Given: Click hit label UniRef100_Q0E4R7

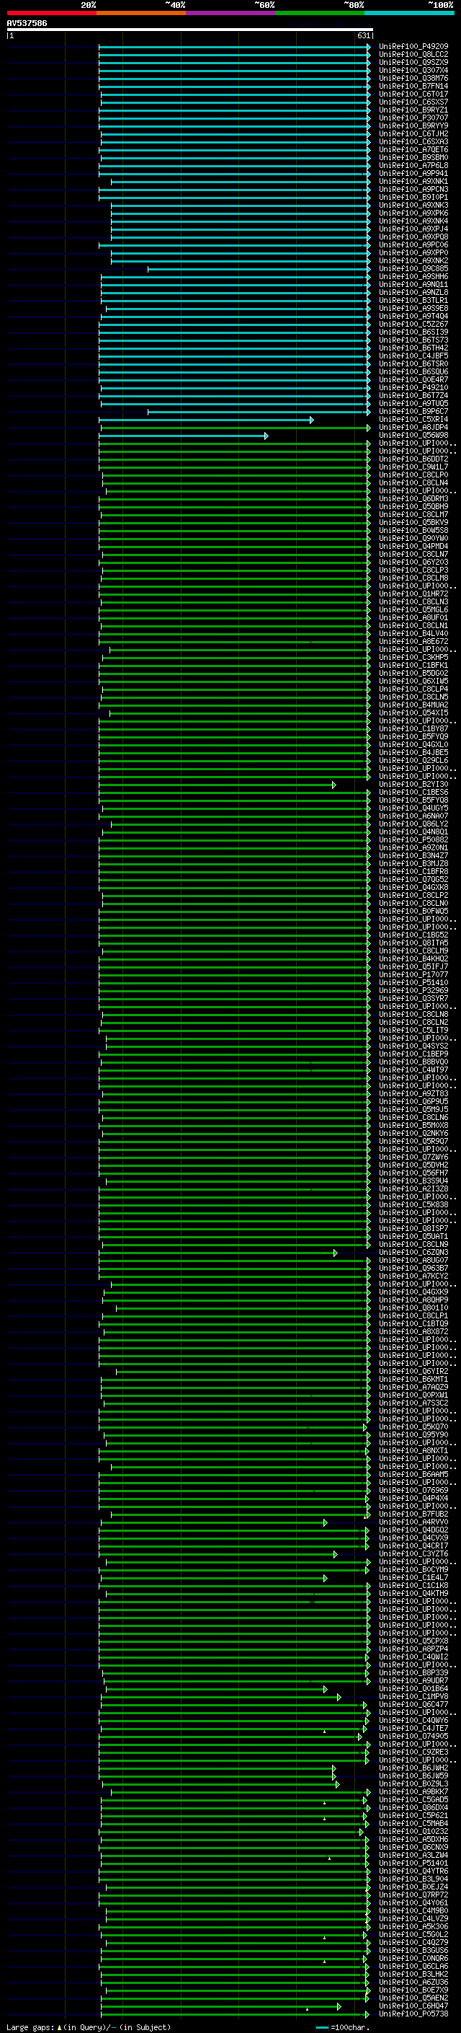Looking at the screenshot, I should click(413, 379).
